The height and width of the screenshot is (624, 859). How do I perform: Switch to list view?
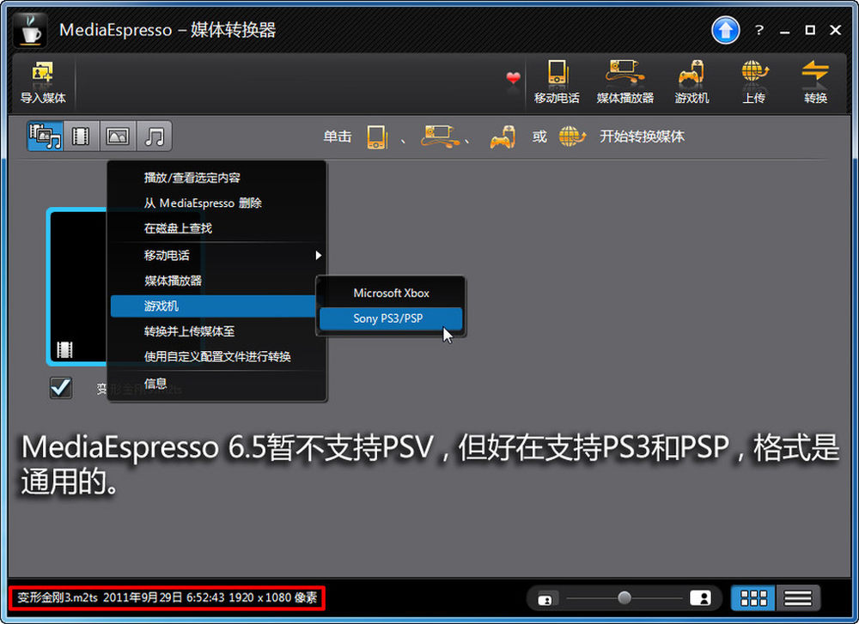798,597
